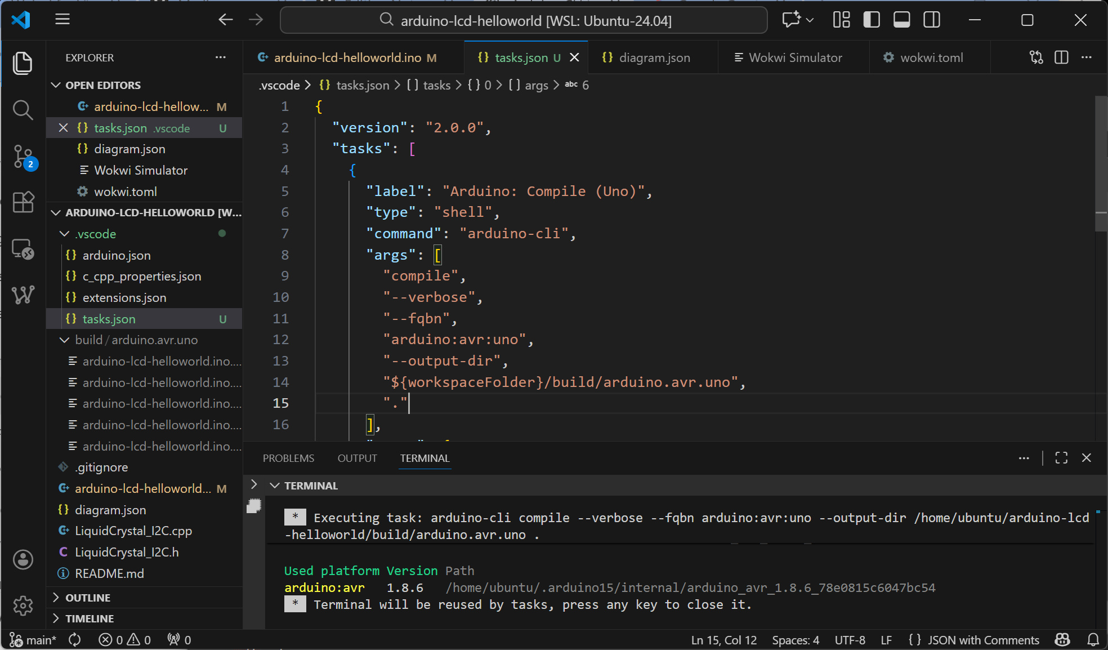Open Remote Explorer in activity bar
Image resolution: width=1108 pixels, height=650 pixels.
(x=23, y=248)
